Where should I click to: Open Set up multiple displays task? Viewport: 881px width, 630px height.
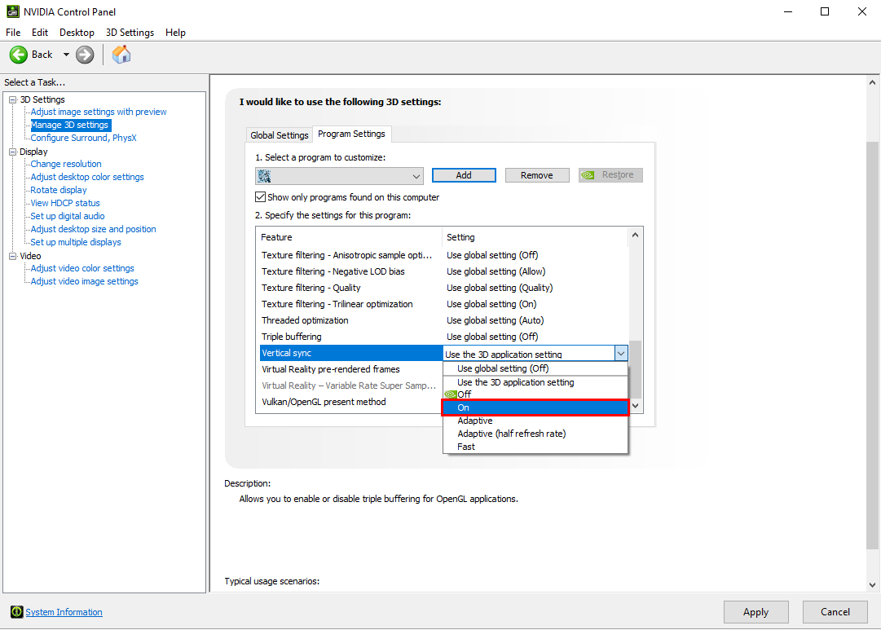click(x=76, y=242)
